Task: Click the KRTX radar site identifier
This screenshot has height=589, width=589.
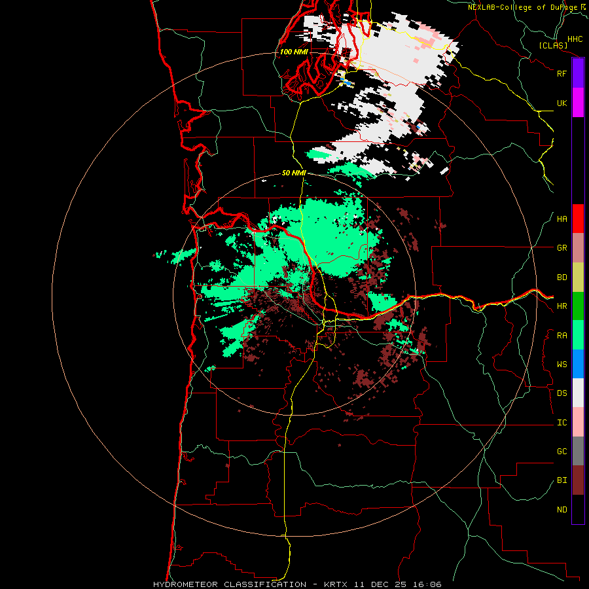Action: (x=336, y=584)
